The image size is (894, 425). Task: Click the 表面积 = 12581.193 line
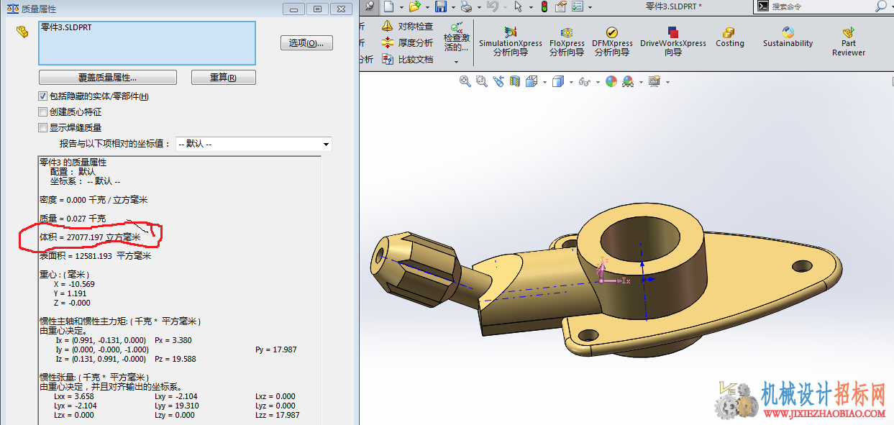(96, 256)
